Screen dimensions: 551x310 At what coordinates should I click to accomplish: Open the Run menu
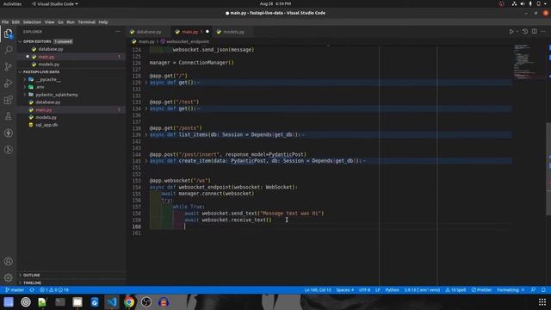pos(71,22)
